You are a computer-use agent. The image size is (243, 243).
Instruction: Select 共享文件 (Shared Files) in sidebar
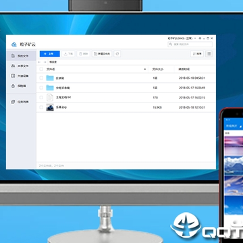tap(21, 66)
